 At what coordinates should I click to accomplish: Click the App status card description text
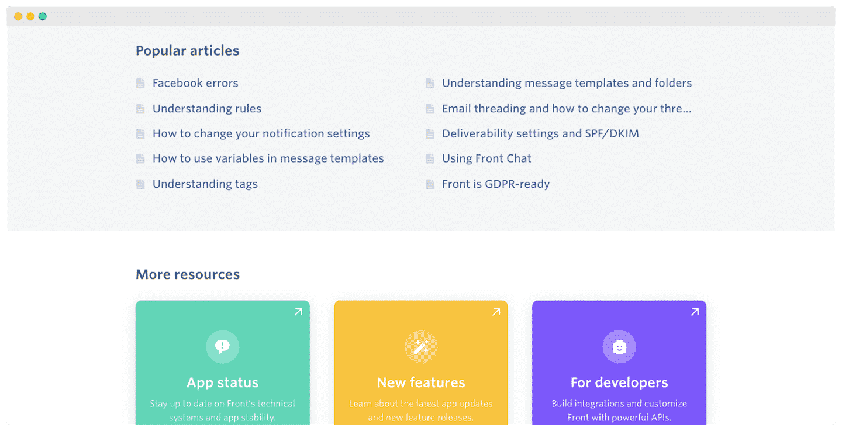pyautogui.click(x=222, y=411)
